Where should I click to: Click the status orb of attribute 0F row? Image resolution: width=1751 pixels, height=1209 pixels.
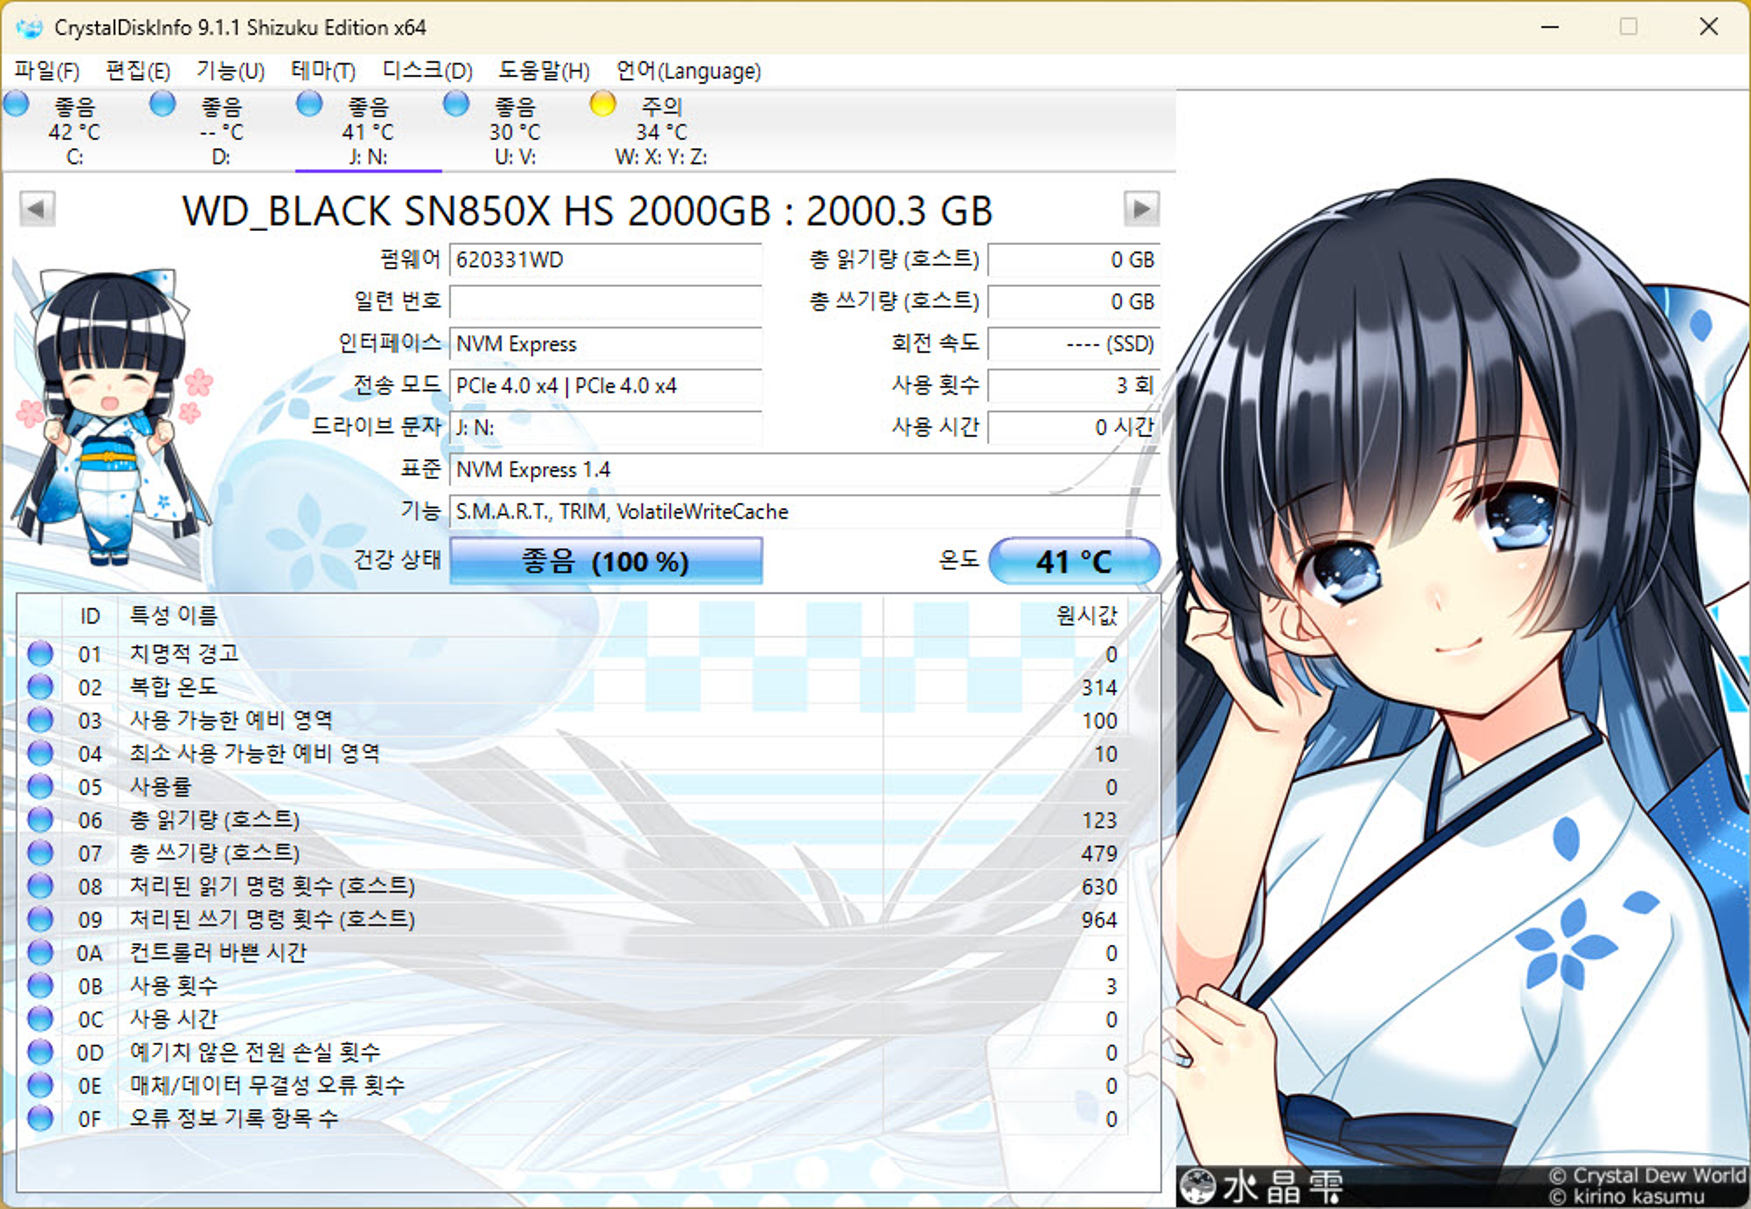click(40, 1118)
